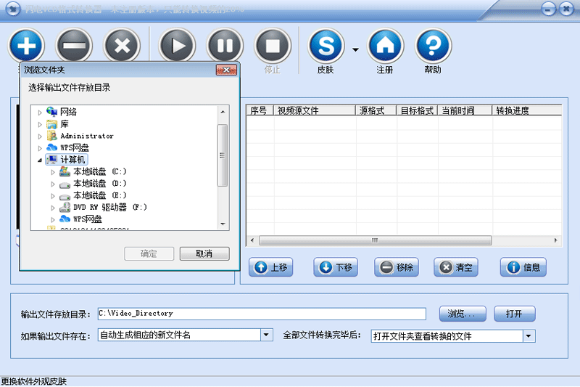This screenshot has width=580, height=387.
Task: Expand the 网络 tree node
Action: (x=40, y=113)
